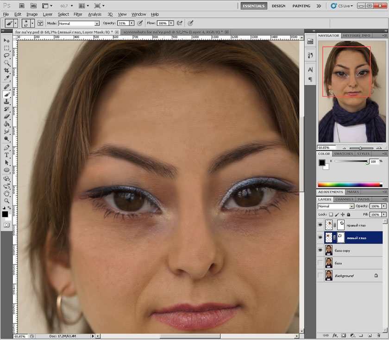Add a layer mask from panel bottom

pos(343,335)
